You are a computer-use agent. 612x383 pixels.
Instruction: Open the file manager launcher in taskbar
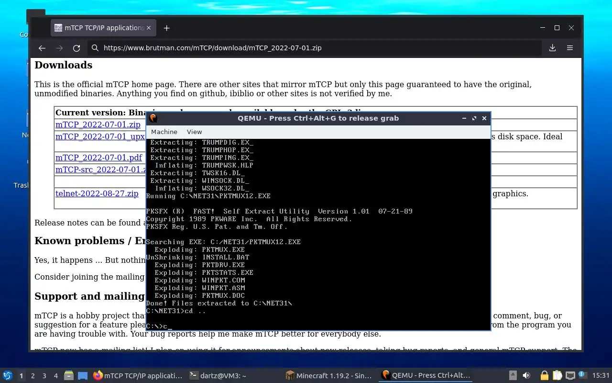pyautogui.click(x=69, y=376)
